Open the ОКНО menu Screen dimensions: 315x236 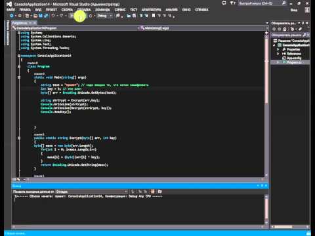click(x=186, y=10)
